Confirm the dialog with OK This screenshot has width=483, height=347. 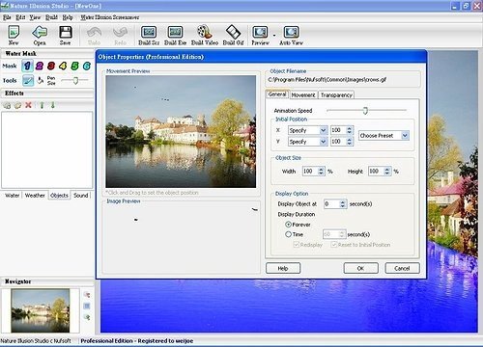click(x=360, y=268)
